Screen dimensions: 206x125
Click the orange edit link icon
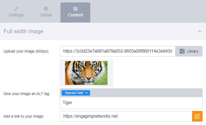[197, 116]
